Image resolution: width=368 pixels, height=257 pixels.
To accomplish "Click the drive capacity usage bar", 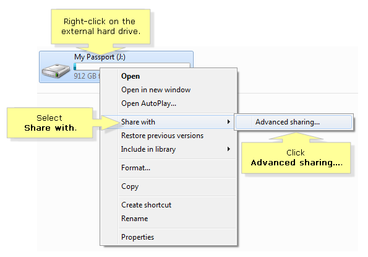I will click(132, 65).
